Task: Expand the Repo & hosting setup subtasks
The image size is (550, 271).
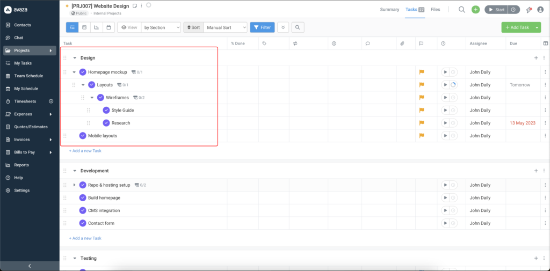Action: 75,185
